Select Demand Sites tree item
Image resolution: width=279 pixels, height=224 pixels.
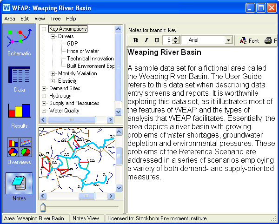click(x=65, y=88)
